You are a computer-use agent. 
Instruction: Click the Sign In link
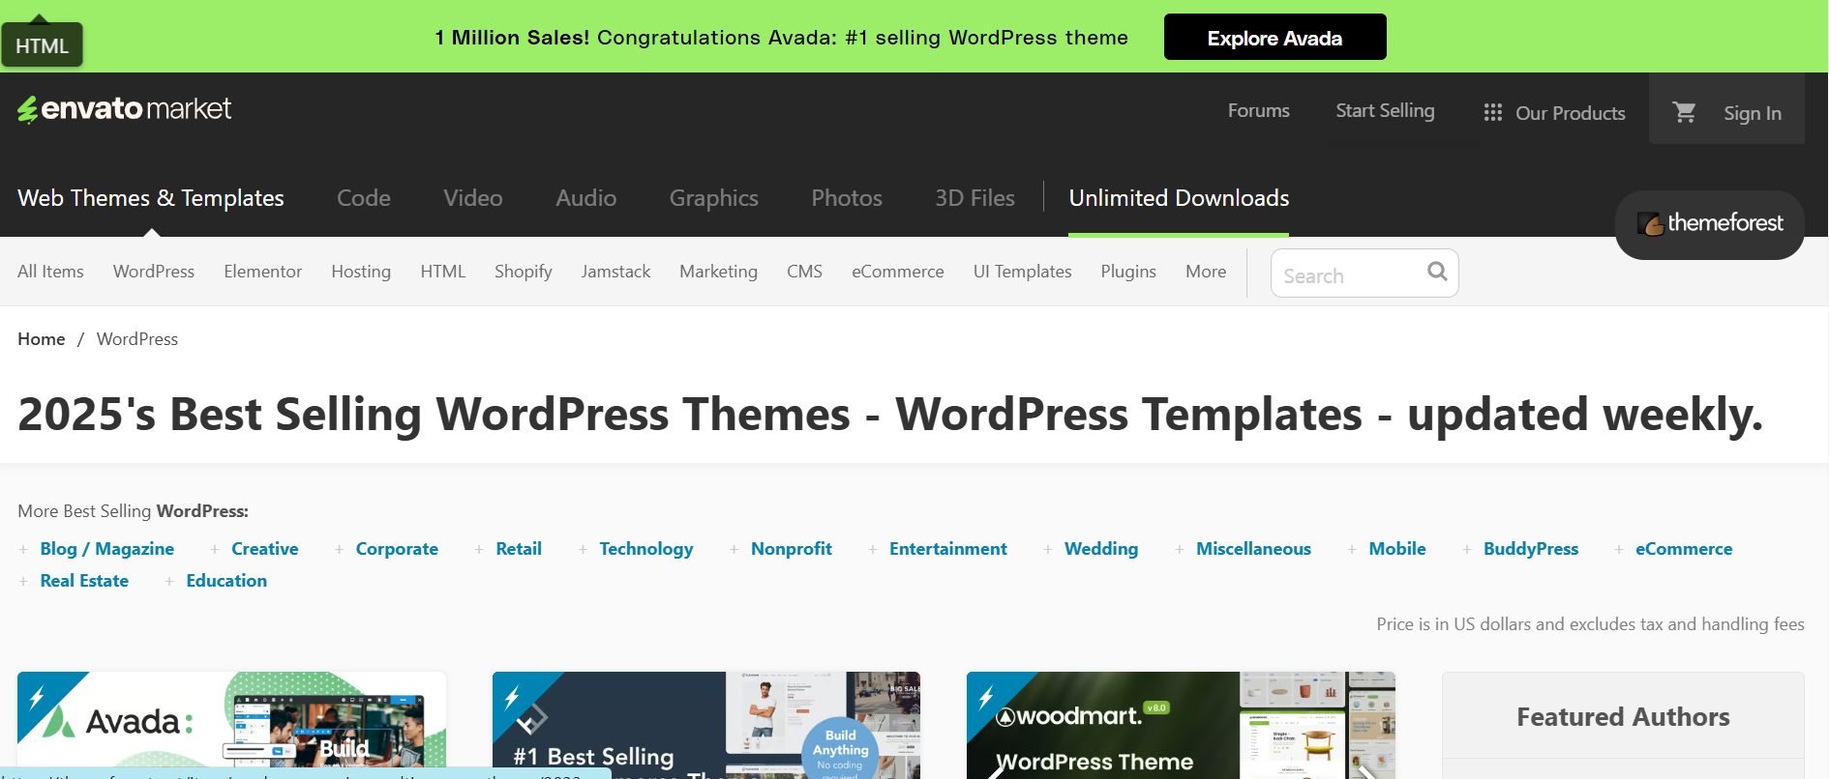[x=1752, y=113]
